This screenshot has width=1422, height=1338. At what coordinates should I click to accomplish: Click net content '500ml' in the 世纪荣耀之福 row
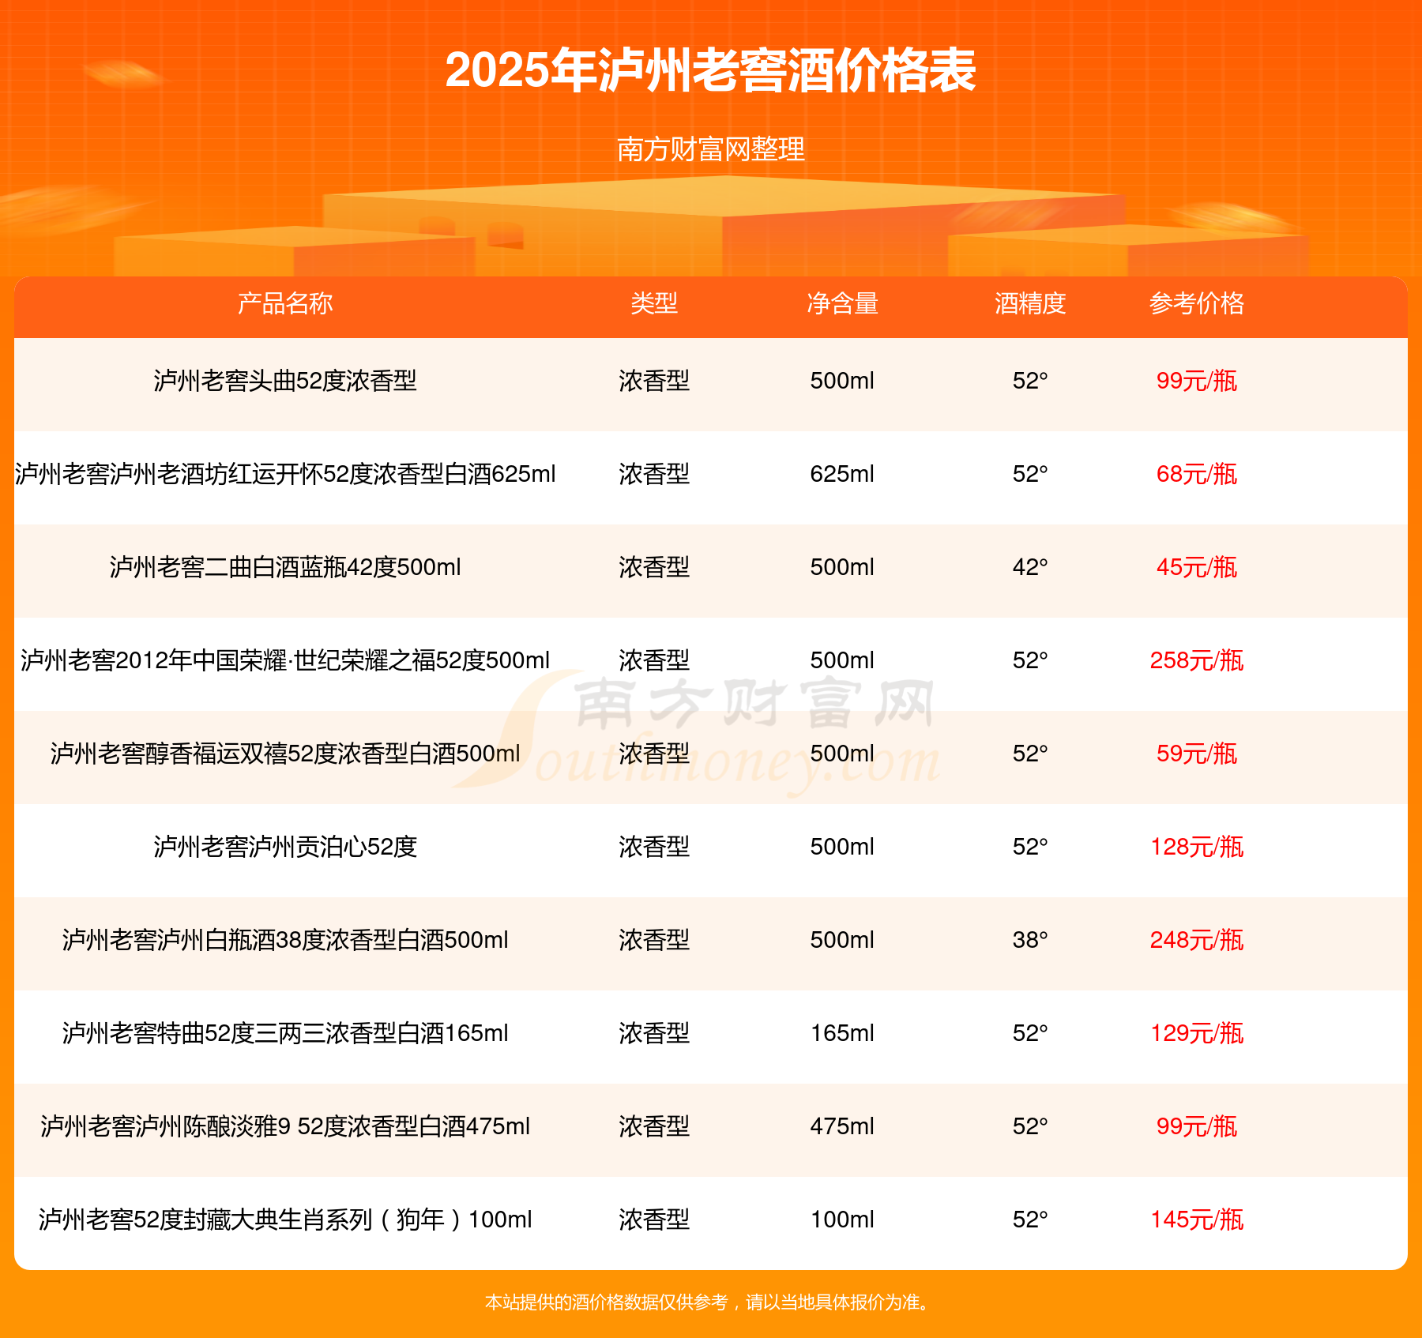coord(842,660)
